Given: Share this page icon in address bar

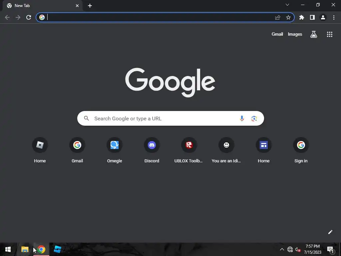Looking at the screenshot, I should point(278,17).
